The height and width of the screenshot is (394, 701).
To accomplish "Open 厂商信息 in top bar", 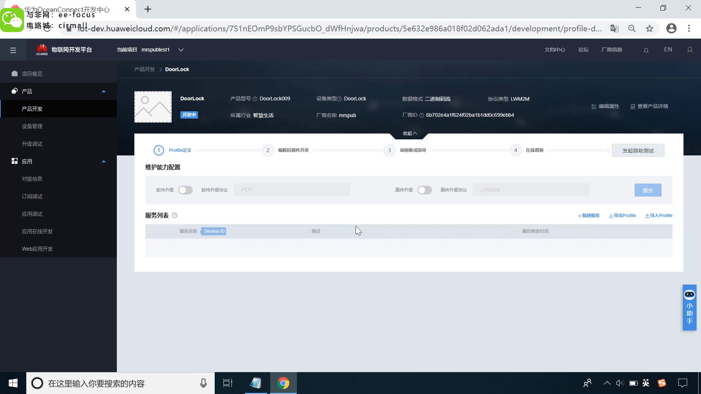I will 612,50.
